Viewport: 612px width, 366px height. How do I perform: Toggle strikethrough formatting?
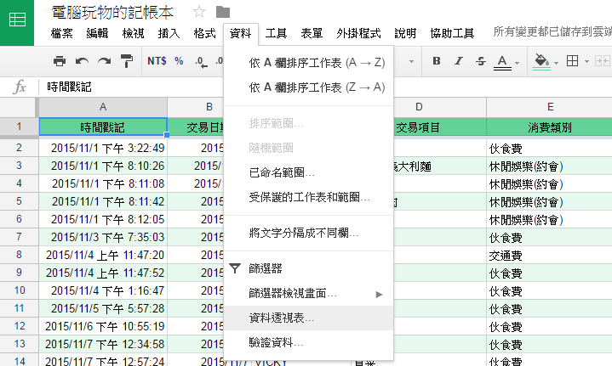pyautogui.click(x=480, y=61)
